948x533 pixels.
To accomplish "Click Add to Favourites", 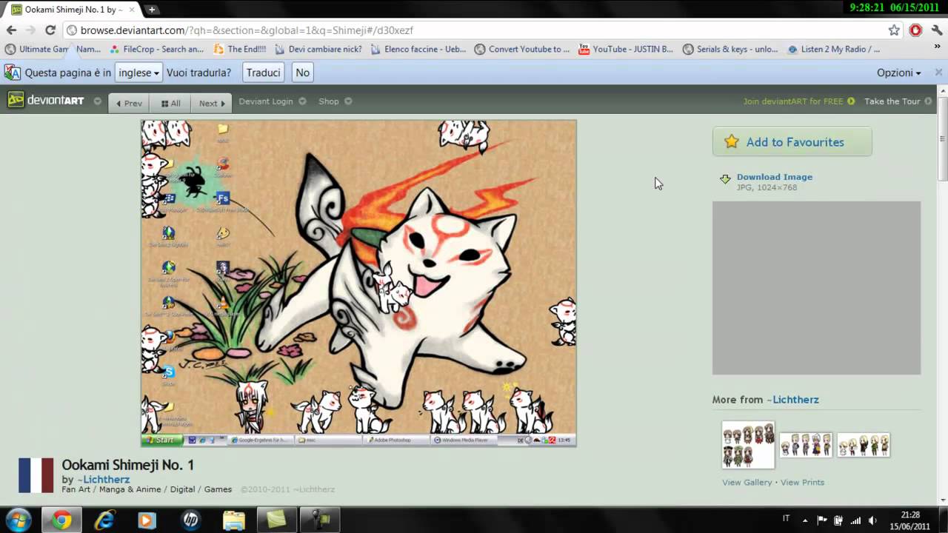I will click(792, 141).
